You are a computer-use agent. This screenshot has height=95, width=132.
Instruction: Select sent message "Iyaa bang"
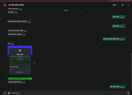point(119,17)
